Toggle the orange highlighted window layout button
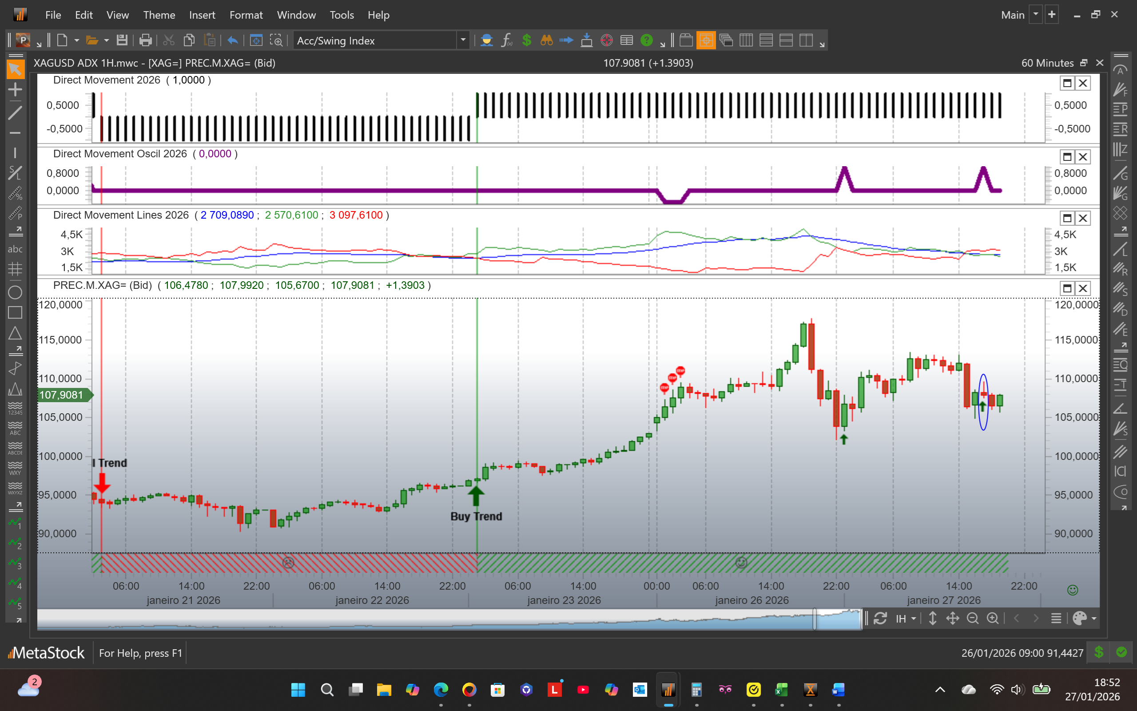The width and height of the screenshot is (1137, 711). point(706,40)
